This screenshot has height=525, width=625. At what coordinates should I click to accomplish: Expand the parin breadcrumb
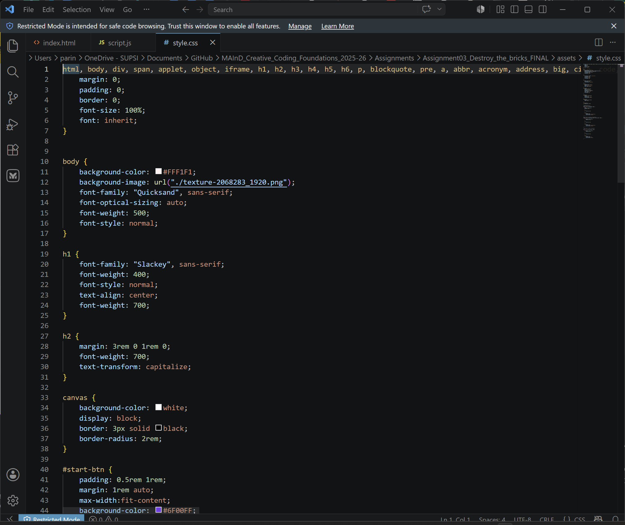click(x=68, y=58)
